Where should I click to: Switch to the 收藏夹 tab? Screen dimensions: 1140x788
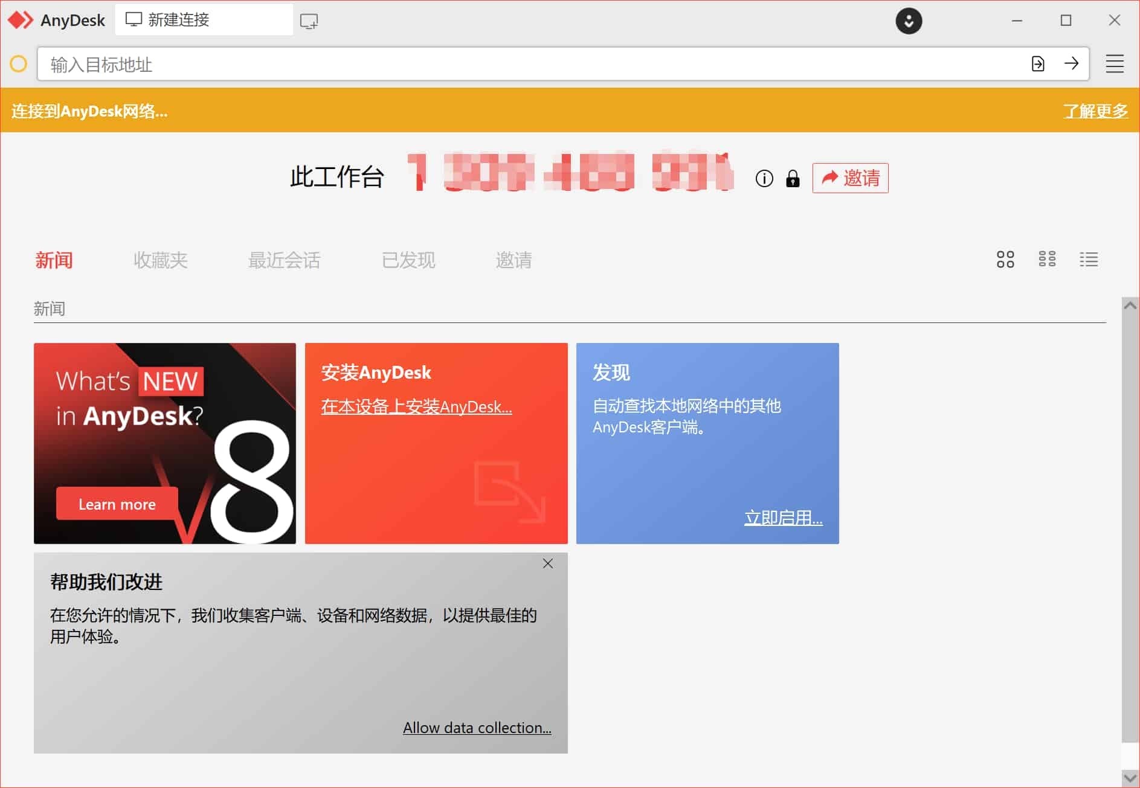pyautogui.click(x=159, y=260)
